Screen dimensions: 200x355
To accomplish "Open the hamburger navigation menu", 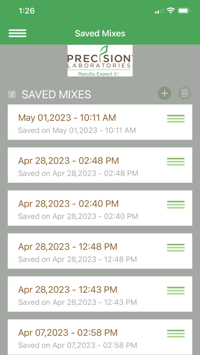I will pos(17,33).
